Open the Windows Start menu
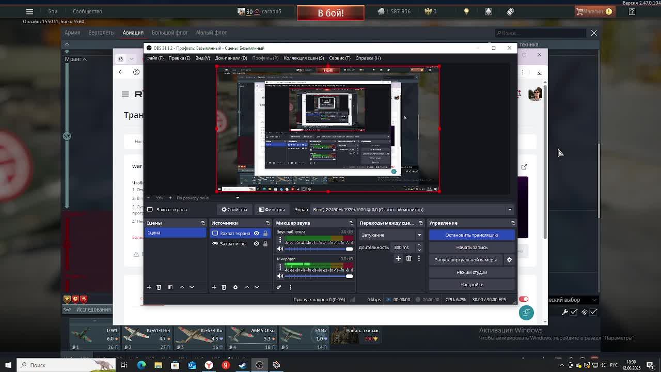Image resolution: width=661 pixels, height=372 pixels. click(8, 365)
